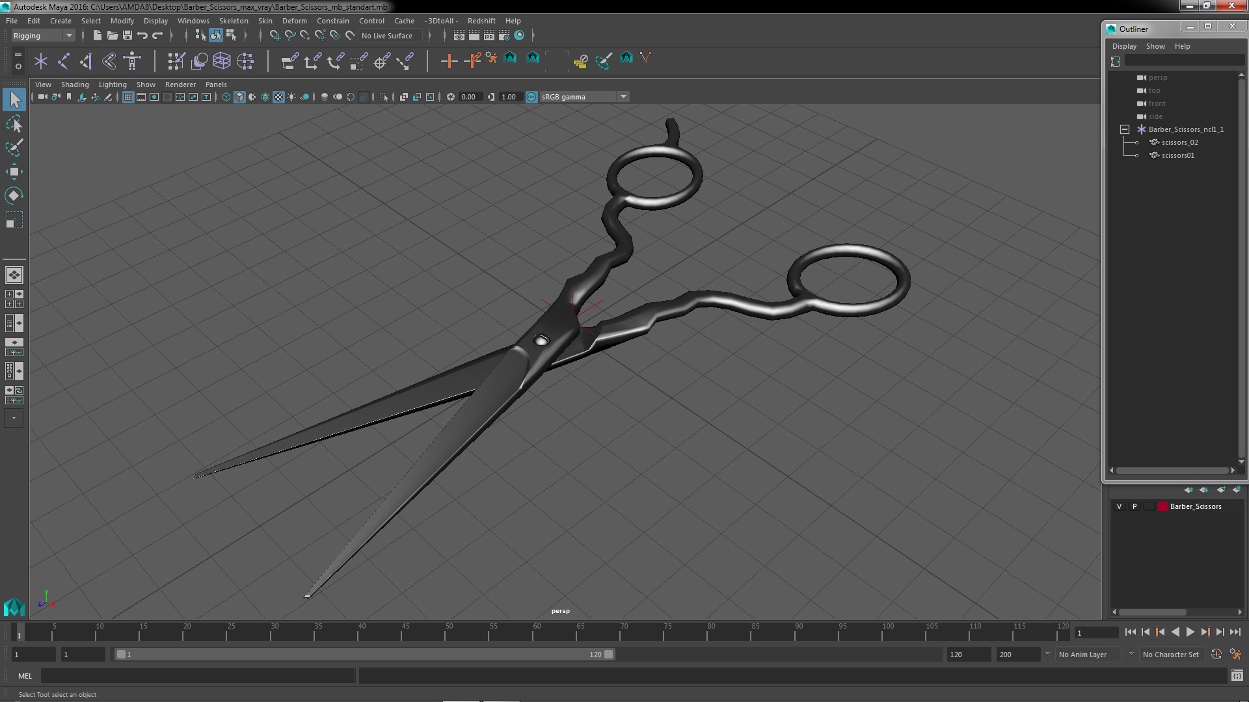Image resolution: width=1249 pixels, height=702 pixels.
Task: Click the Create Locator shelf icon
Action: click(x=41, y=61)
